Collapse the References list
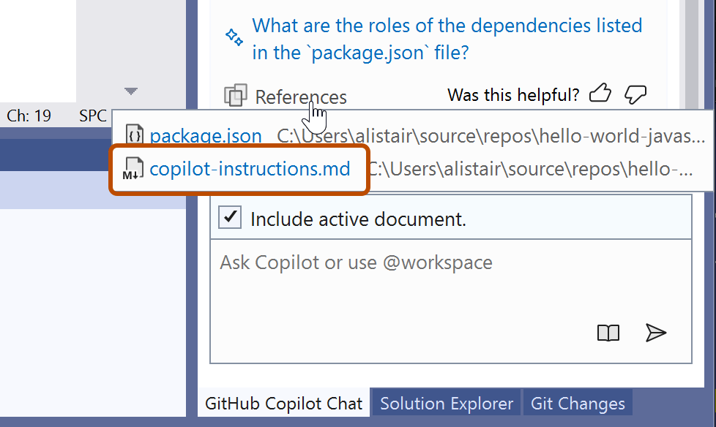The height and width of the screenshot is (427, 716). [x=300, y=96]
